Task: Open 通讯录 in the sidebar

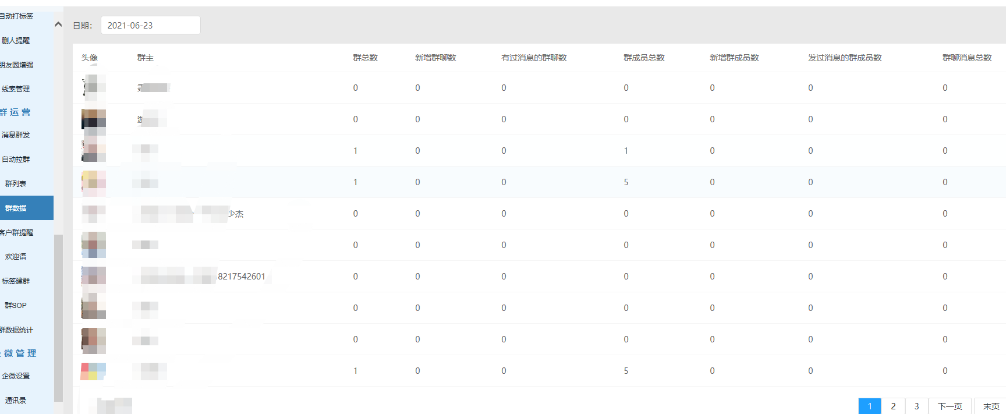Action: 16,401
